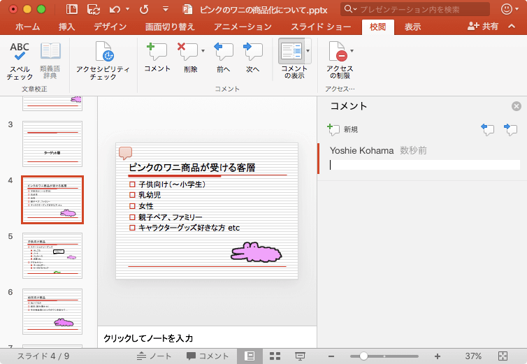This screenshot has height=364, width=527.
Task: Add a new comment from the ribbon
Action: 157,57
